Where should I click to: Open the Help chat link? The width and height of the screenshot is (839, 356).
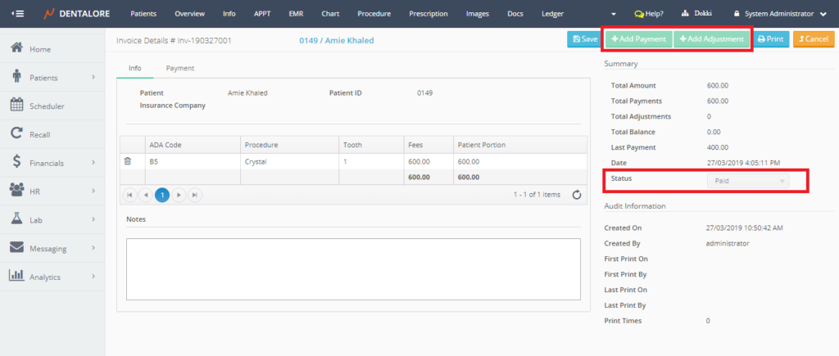pyautogui.click(x=649, y=14)
